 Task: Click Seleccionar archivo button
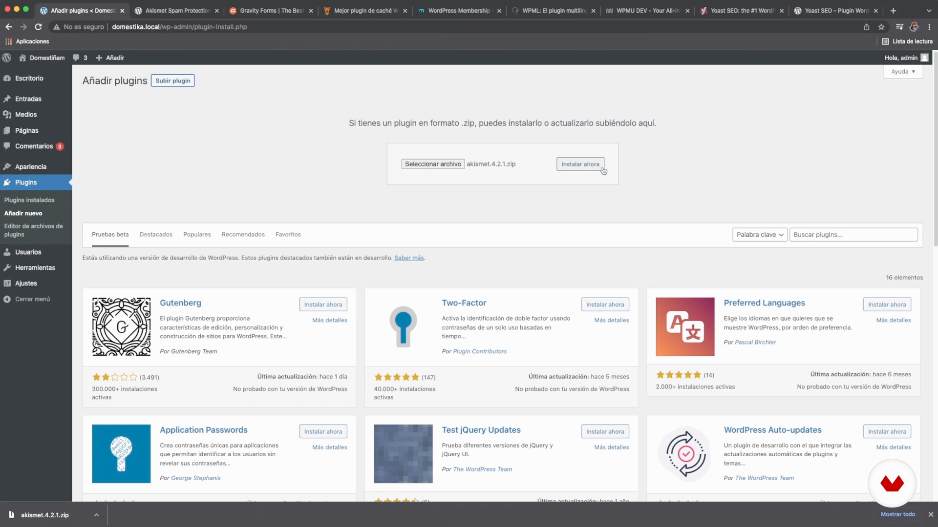coord(433,164)
